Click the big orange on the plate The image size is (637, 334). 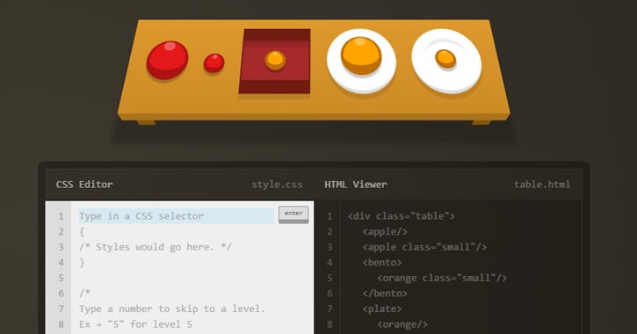coord(361,56)
